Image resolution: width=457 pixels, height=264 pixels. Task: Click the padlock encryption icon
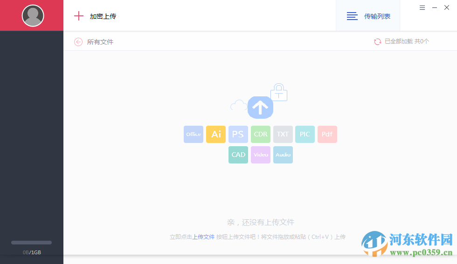(279, 92)
